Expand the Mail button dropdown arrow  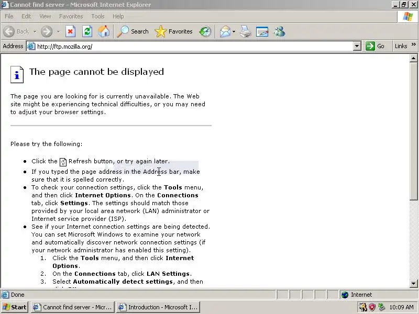[234, 31]
